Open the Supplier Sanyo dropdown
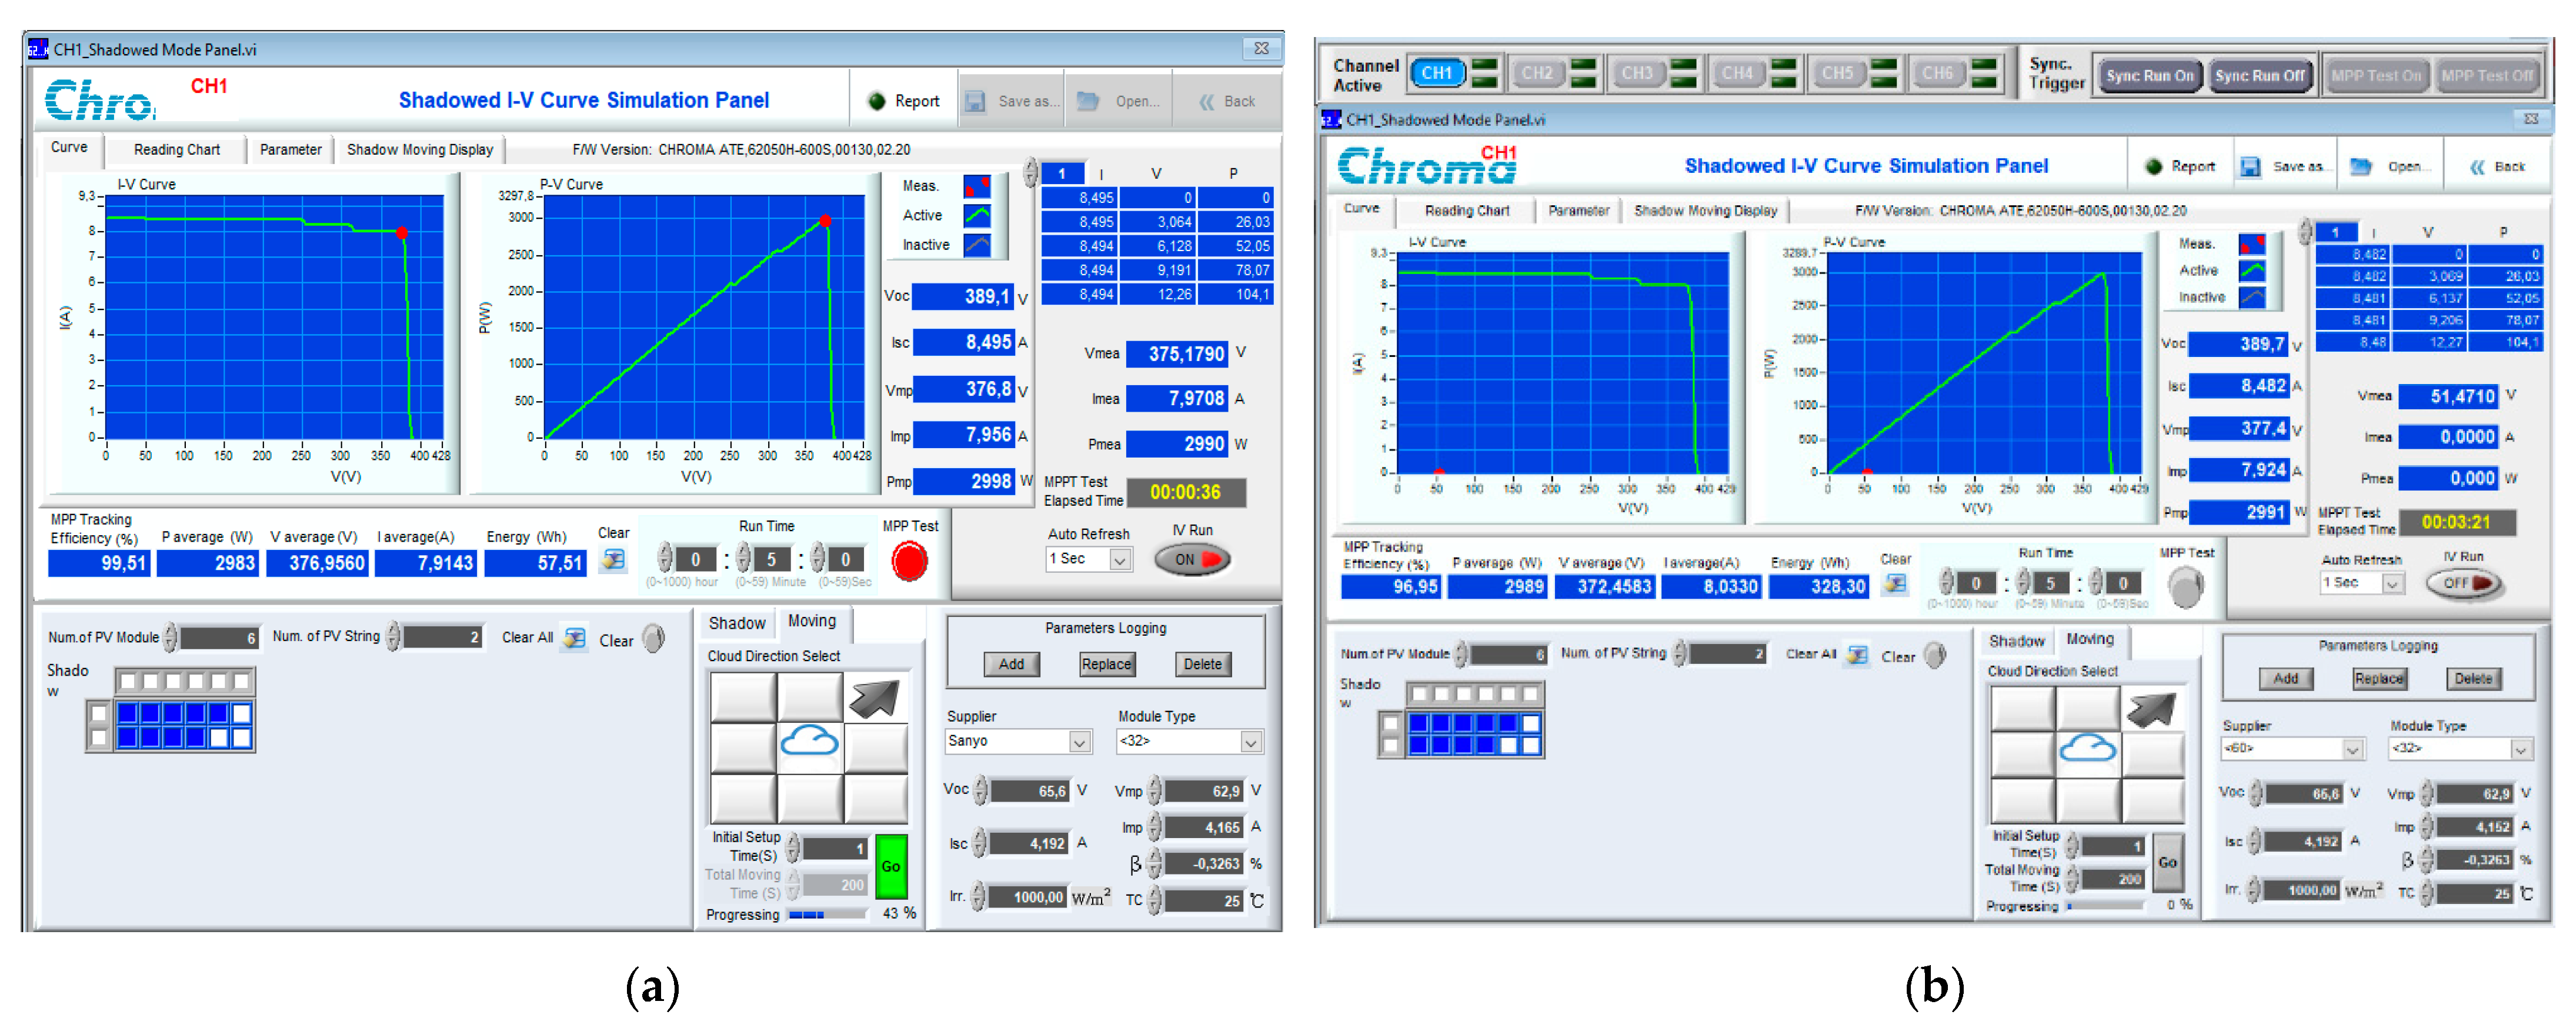 [1079, 742]
